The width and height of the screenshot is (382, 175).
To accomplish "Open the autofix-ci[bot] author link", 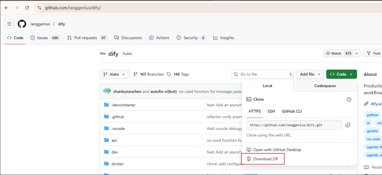I will 163,92.
